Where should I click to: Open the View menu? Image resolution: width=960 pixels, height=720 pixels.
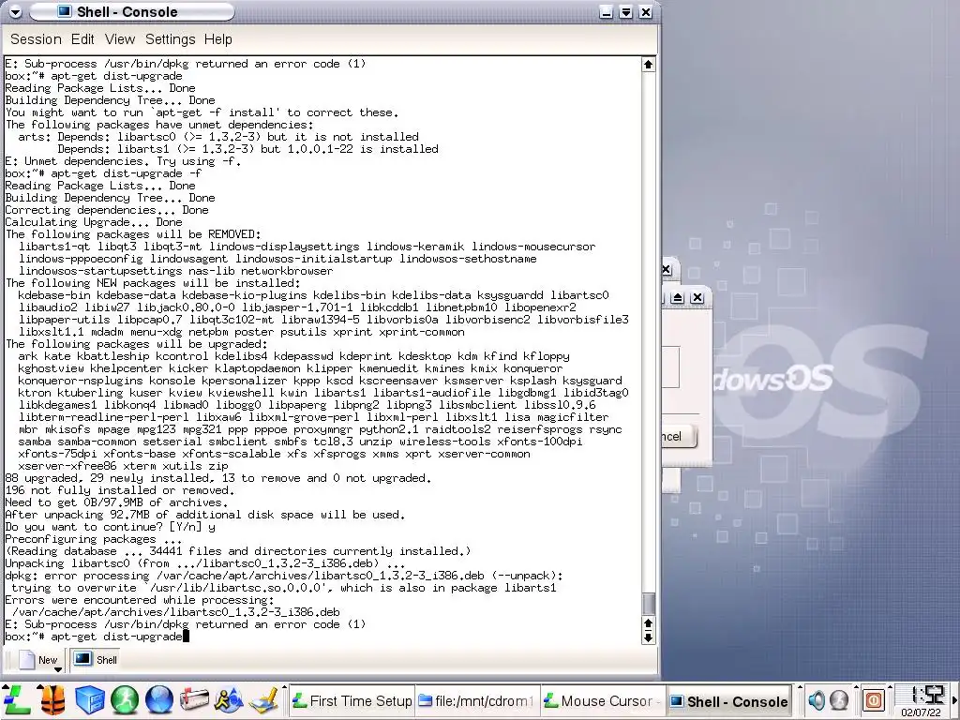pyautogui.click(x=120, y=39)
